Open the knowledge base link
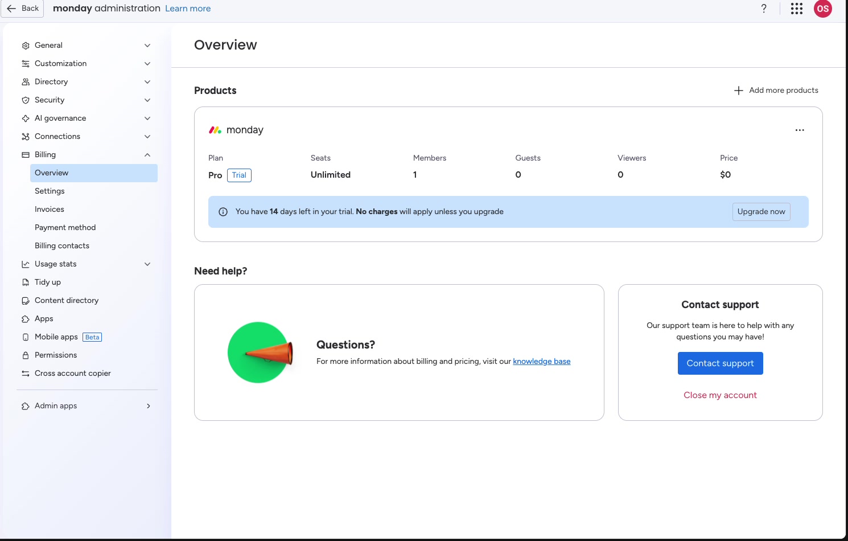 [x=542, y=362]
